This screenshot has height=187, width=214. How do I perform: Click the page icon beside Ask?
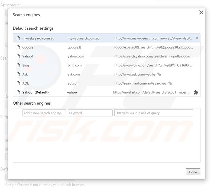tap(18, 74)
